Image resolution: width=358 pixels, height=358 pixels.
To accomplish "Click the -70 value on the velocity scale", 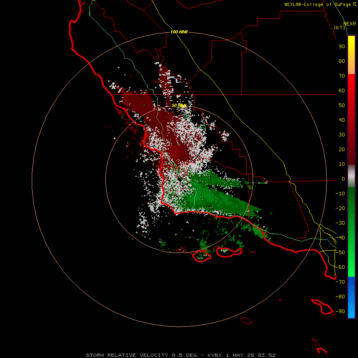I will click(x=340, y=282).
